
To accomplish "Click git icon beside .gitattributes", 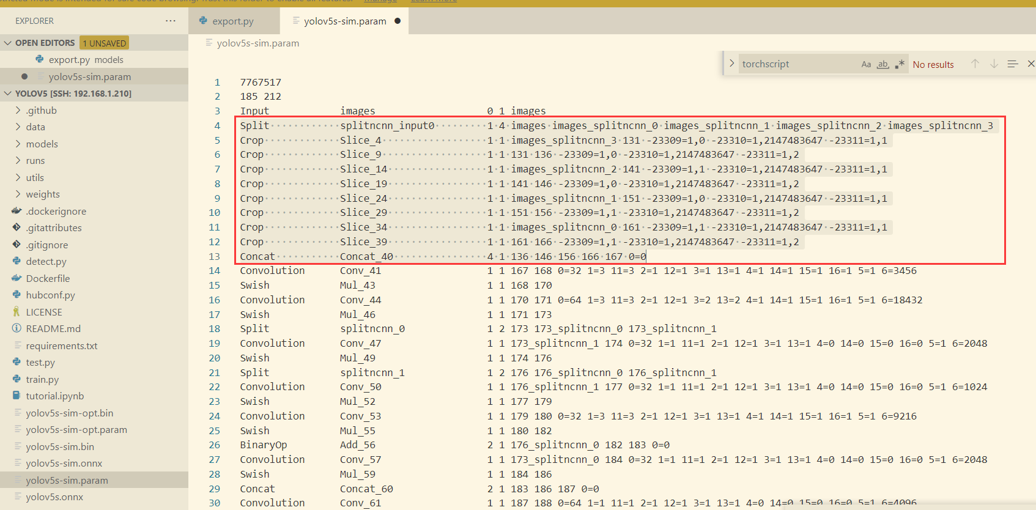I will click(17, 227).
